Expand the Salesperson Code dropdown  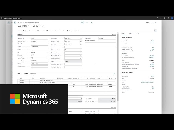point(81,50)
